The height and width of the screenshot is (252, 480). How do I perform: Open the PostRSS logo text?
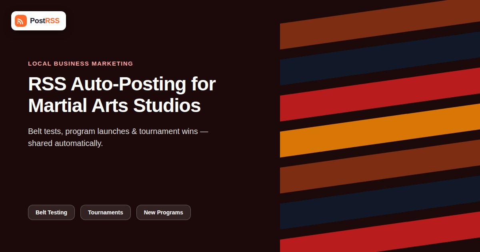(45, 21)
